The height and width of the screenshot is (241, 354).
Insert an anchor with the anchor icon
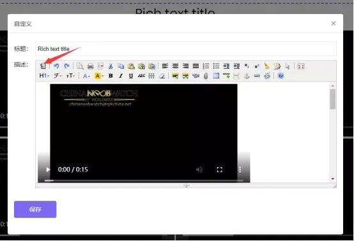(247, 76)
